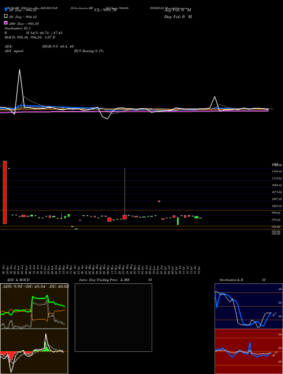
Task: Click the 1071.02 price axis label
Action: [277, 192]
